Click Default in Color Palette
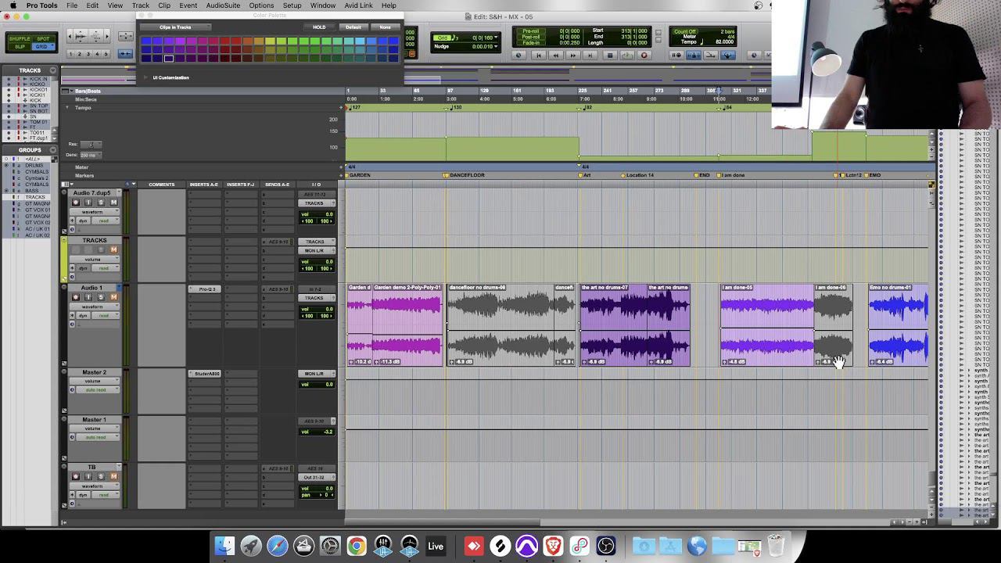 tap(353, 27)
